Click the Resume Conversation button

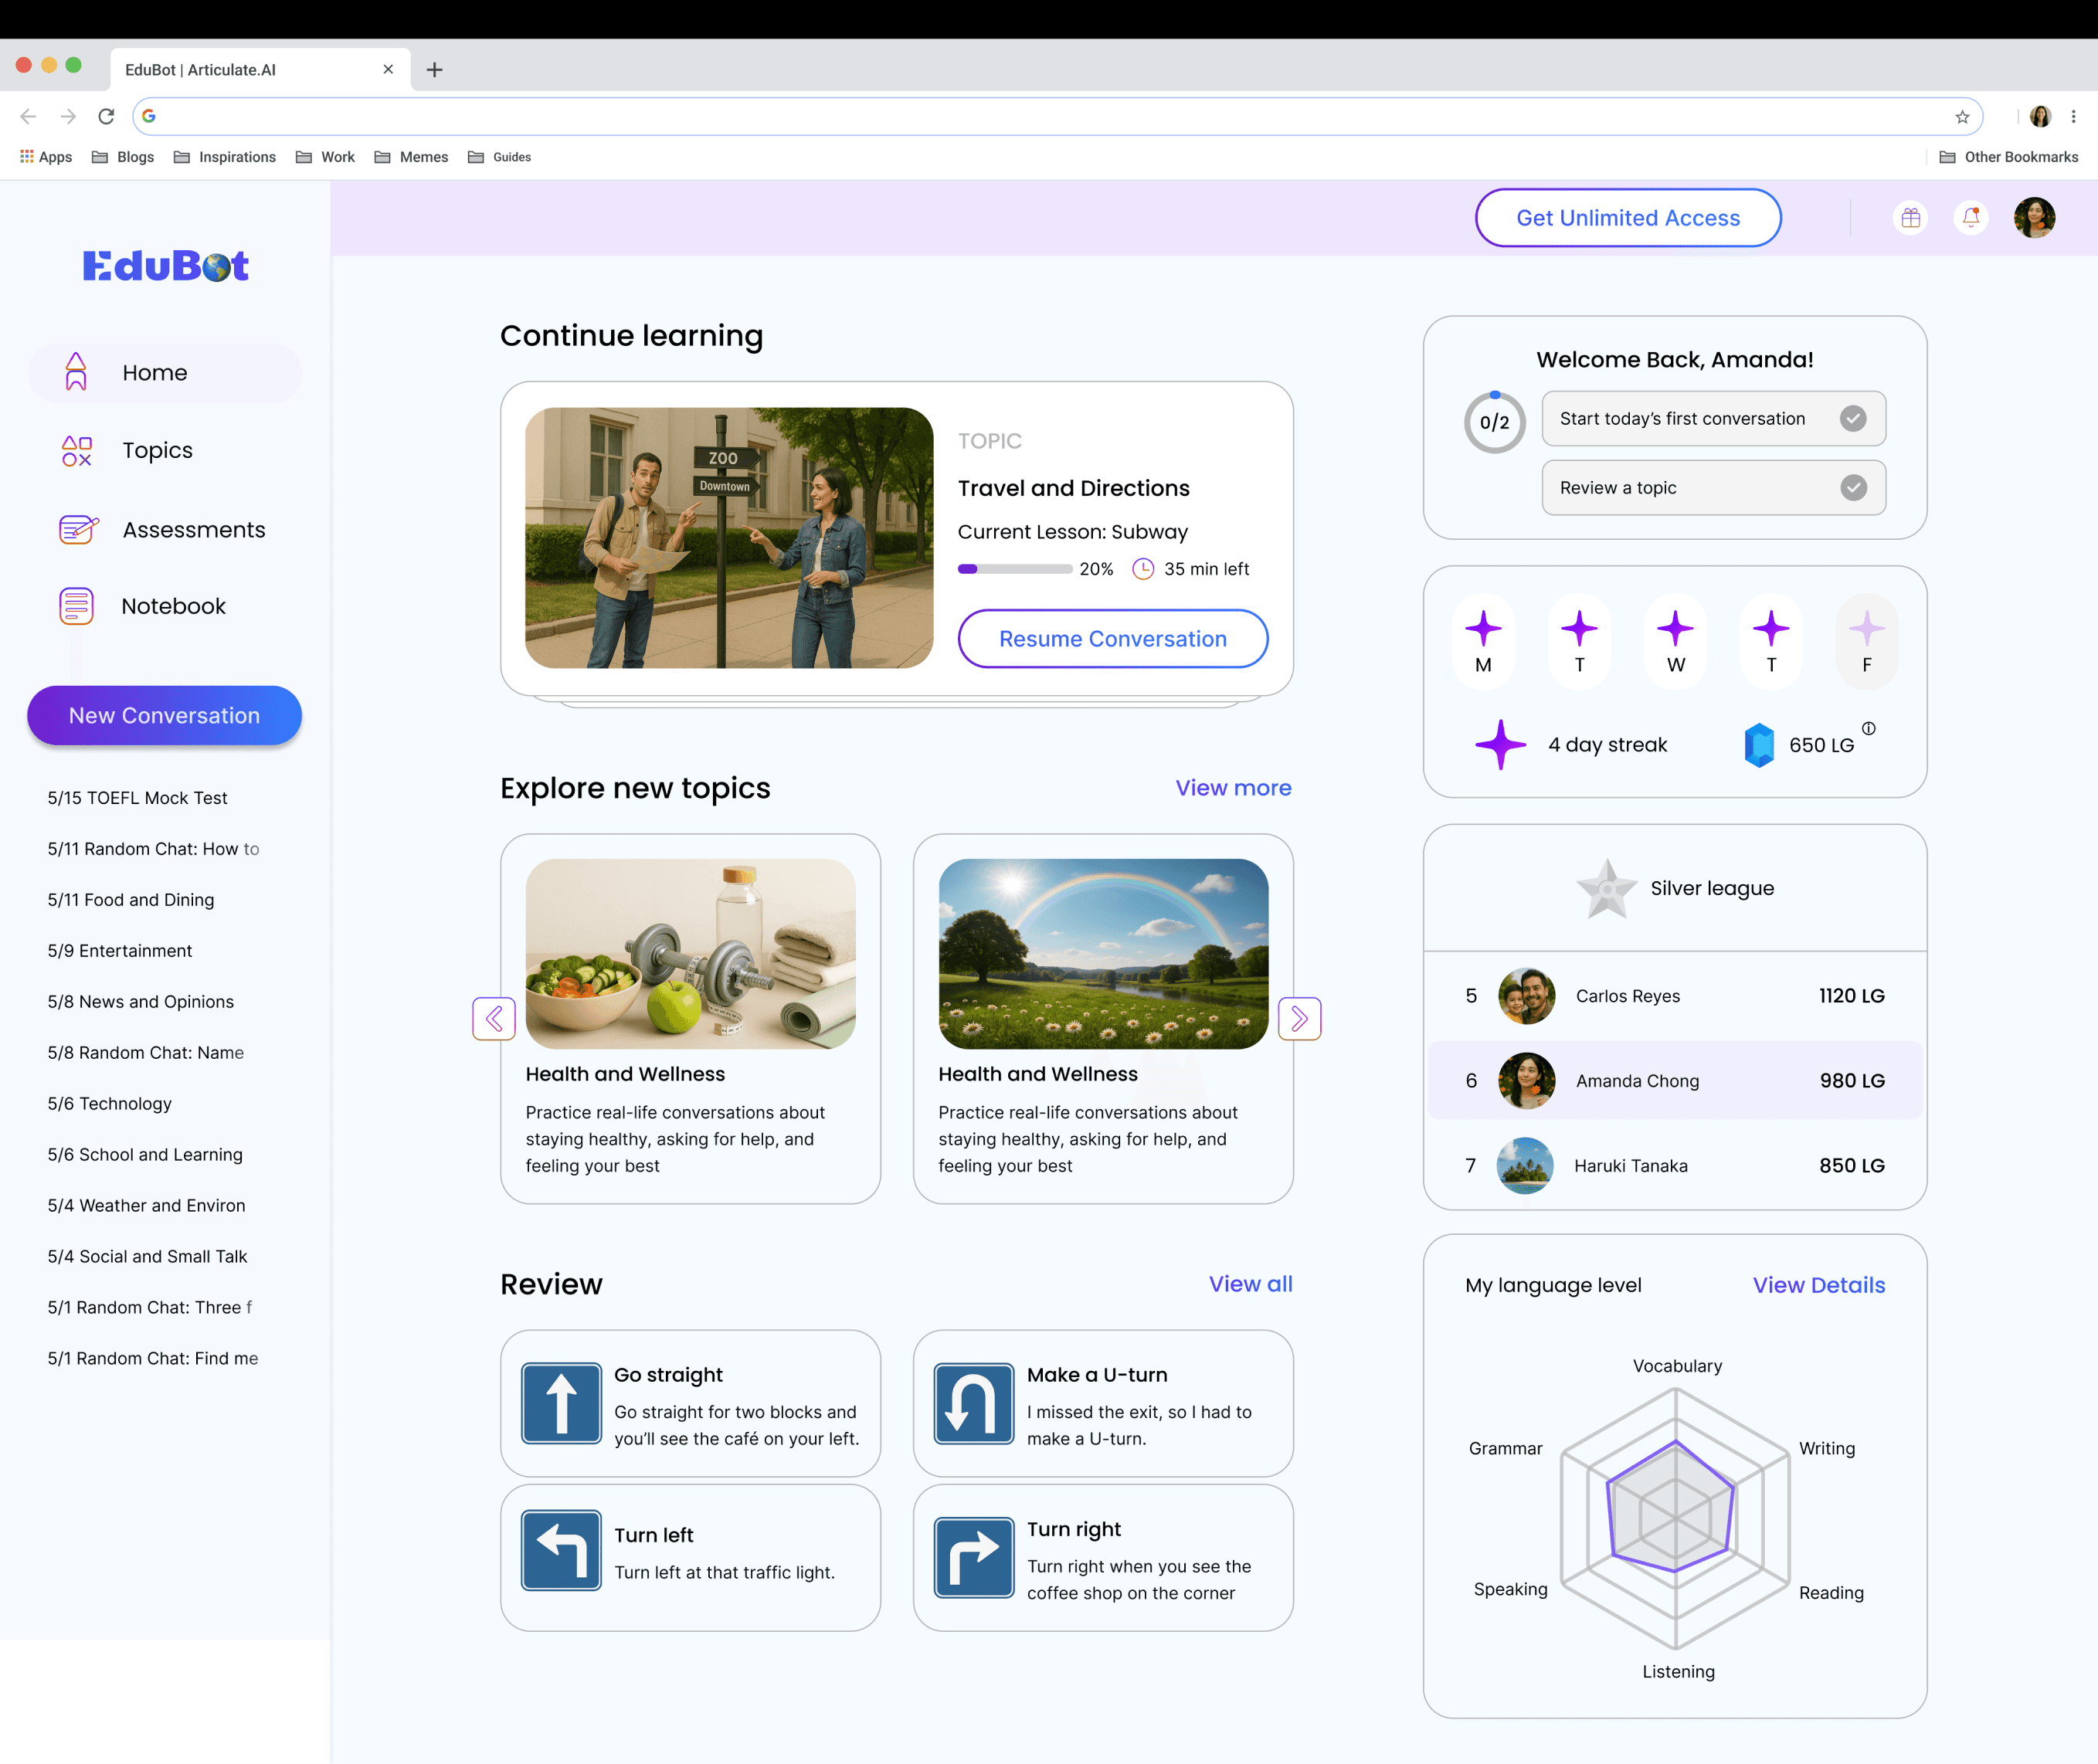[x=1112, y=639]
